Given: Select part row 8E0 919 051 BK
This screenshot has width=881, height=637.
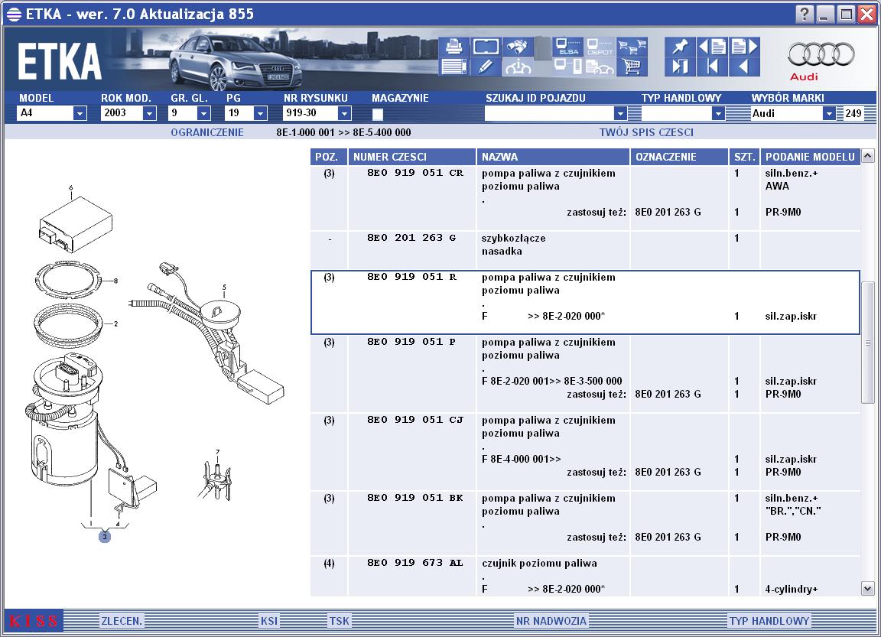Looking at the screenshot, I should pos(585,524).
